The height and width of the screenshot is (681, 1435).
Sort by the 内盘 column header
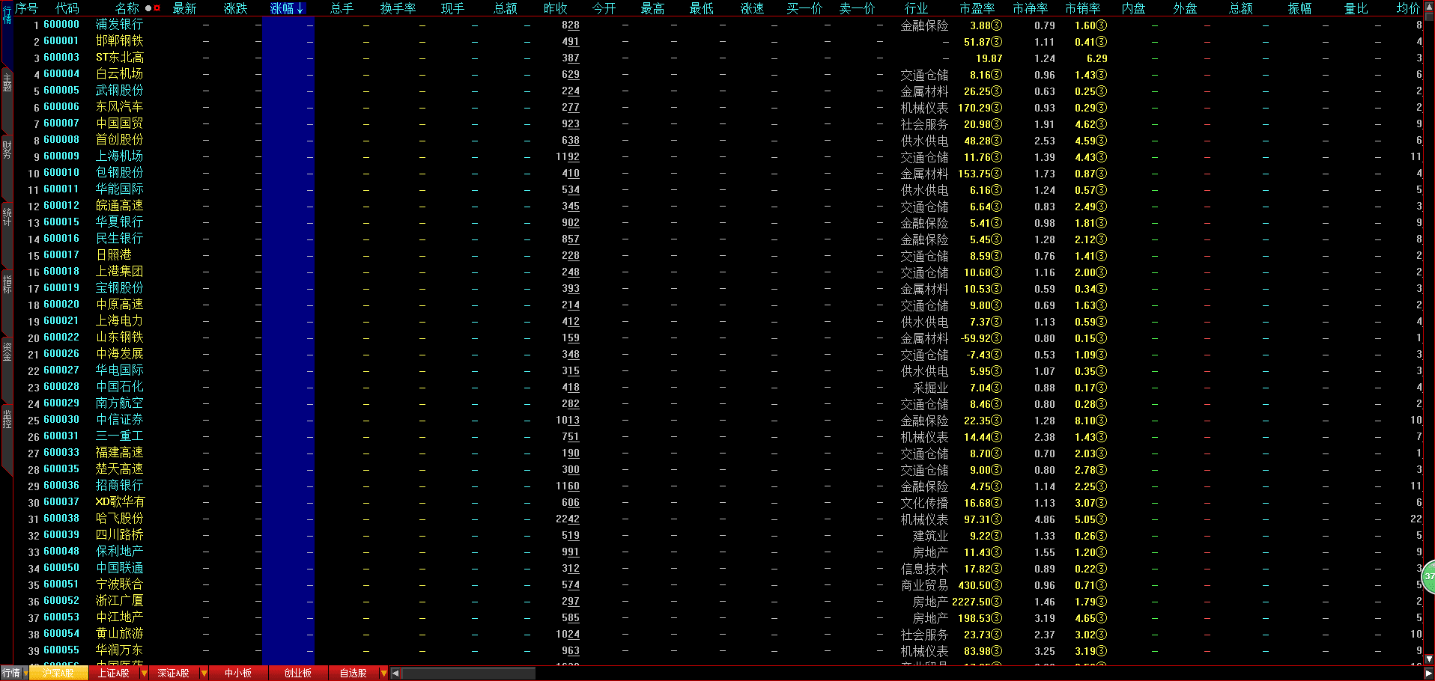[1133, 8]
